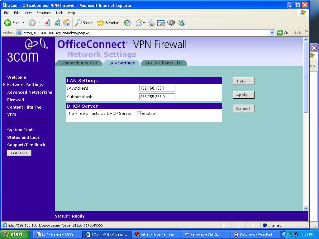Open the Back button history dropdown
319x239 pixels.
[x=24, y=23]
